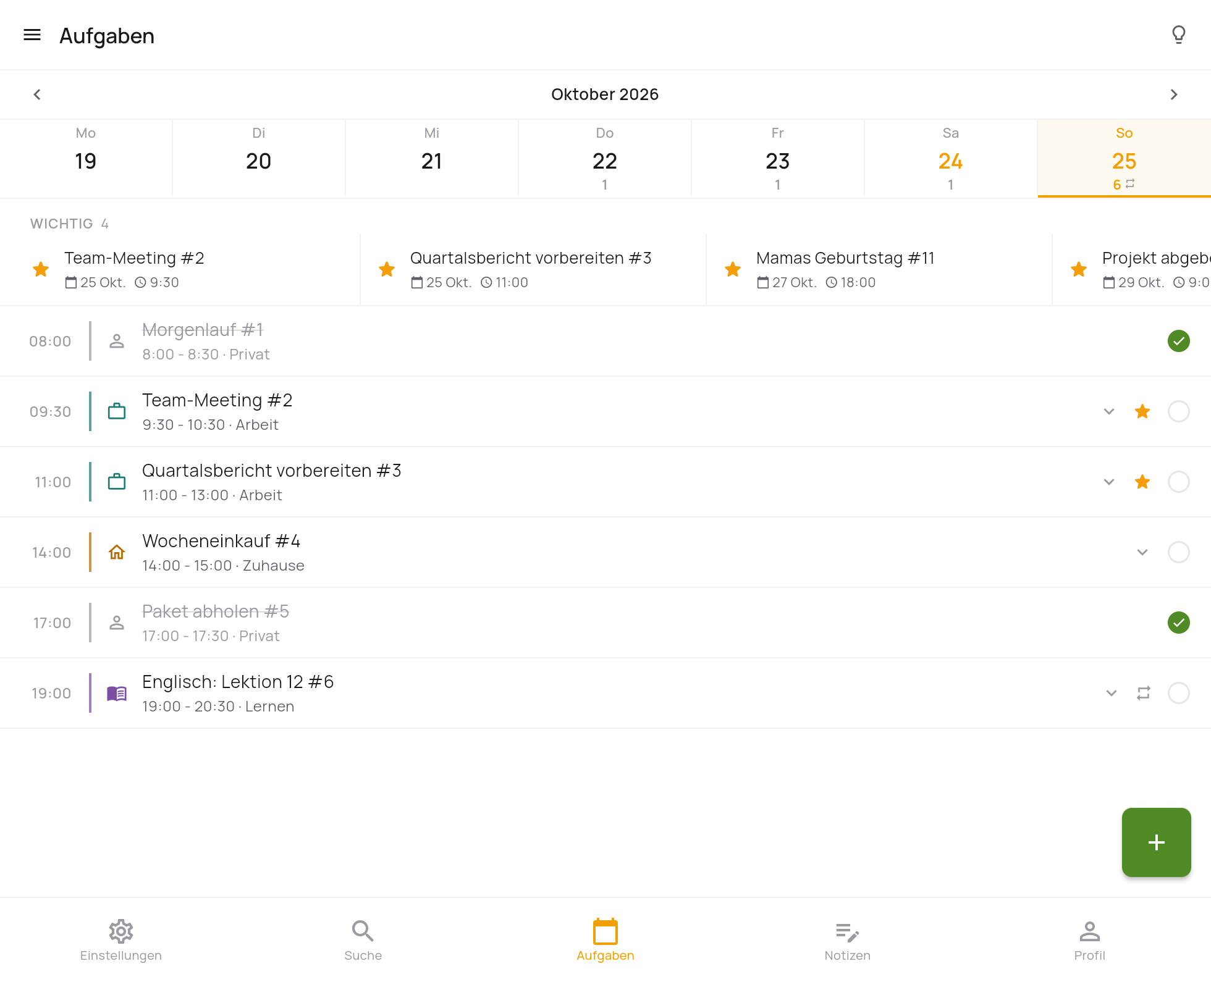This screenshot has width=1211, height=982.
Task: Expand Quartalsbericht vorbereiten #3 details chevron
Action: tap(1109, 482)
